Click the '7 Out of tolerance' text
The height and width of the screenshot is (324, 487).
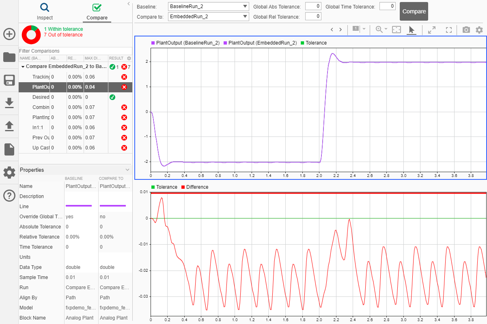(63, 35)
